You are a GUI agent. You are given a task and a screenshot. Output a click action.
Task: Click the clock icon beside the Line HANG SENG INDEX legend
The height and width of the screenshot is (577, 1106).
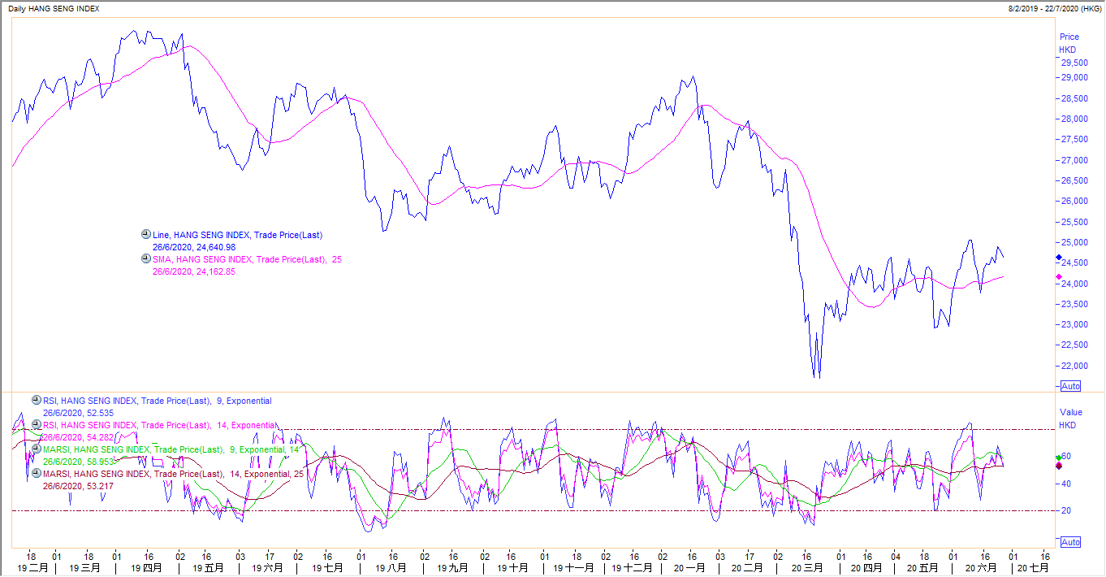coord(146,234)
